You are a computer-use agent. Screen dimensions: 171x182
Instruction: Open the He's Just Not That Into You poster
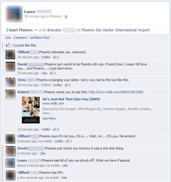[x=31, y=110]
